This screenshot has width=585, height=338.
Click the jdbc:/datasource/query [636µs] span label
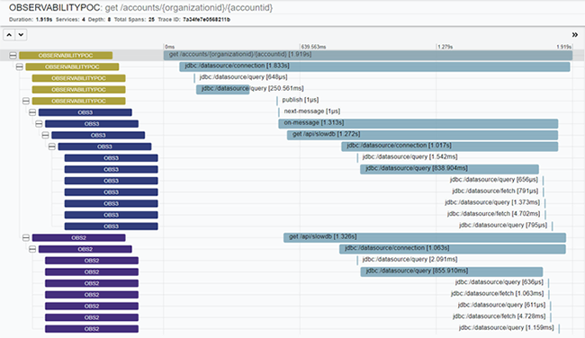pos(499,282)
